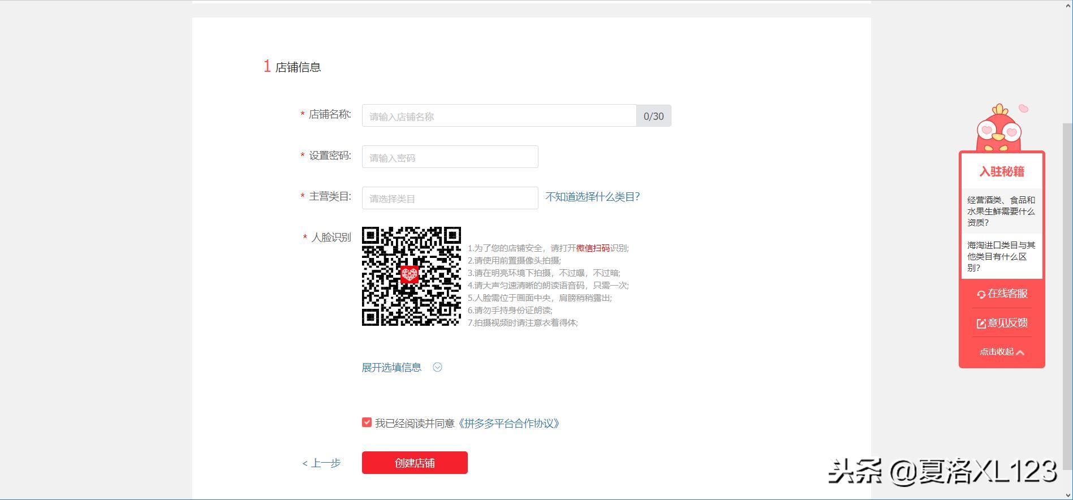Image resolution: width=1073 pixels, height=500 pixels.
Task: Click the circled chevron next to 展开选填信息
Action: (437, 367)
